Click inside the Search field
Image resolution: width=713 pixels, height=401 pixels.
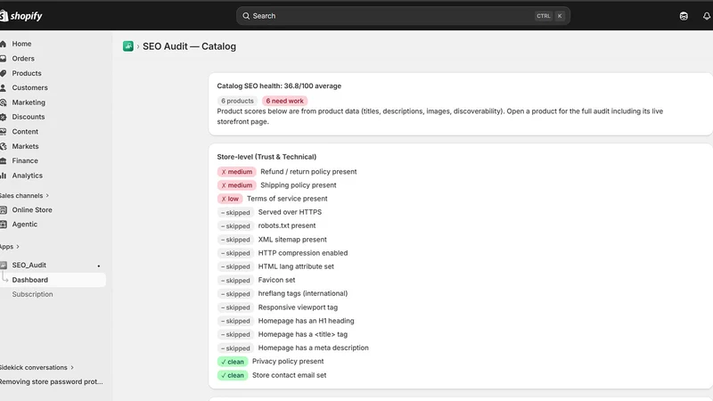[403, 16]
